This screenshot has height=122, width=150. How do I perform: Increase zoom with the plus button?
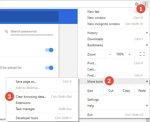click(x=129, y=54)
